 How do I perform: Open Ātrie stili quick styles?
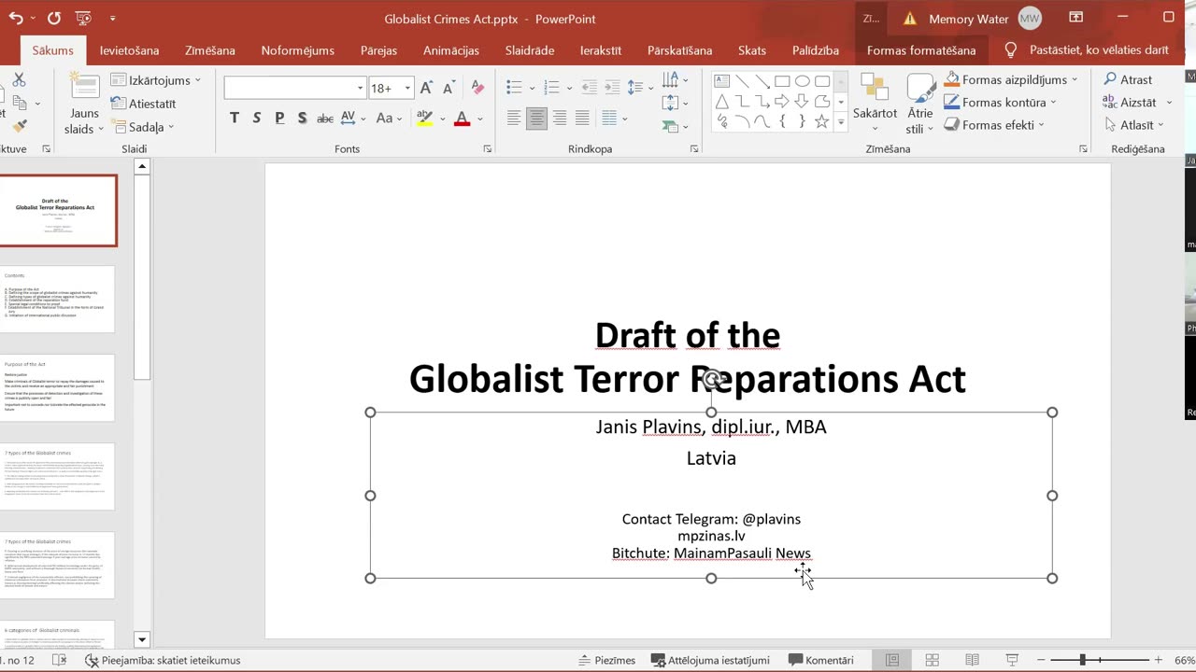point(919,105)
